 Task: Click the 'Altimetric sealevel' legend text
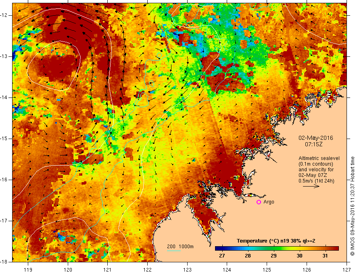pyautogui.click(x=319, y=158)
